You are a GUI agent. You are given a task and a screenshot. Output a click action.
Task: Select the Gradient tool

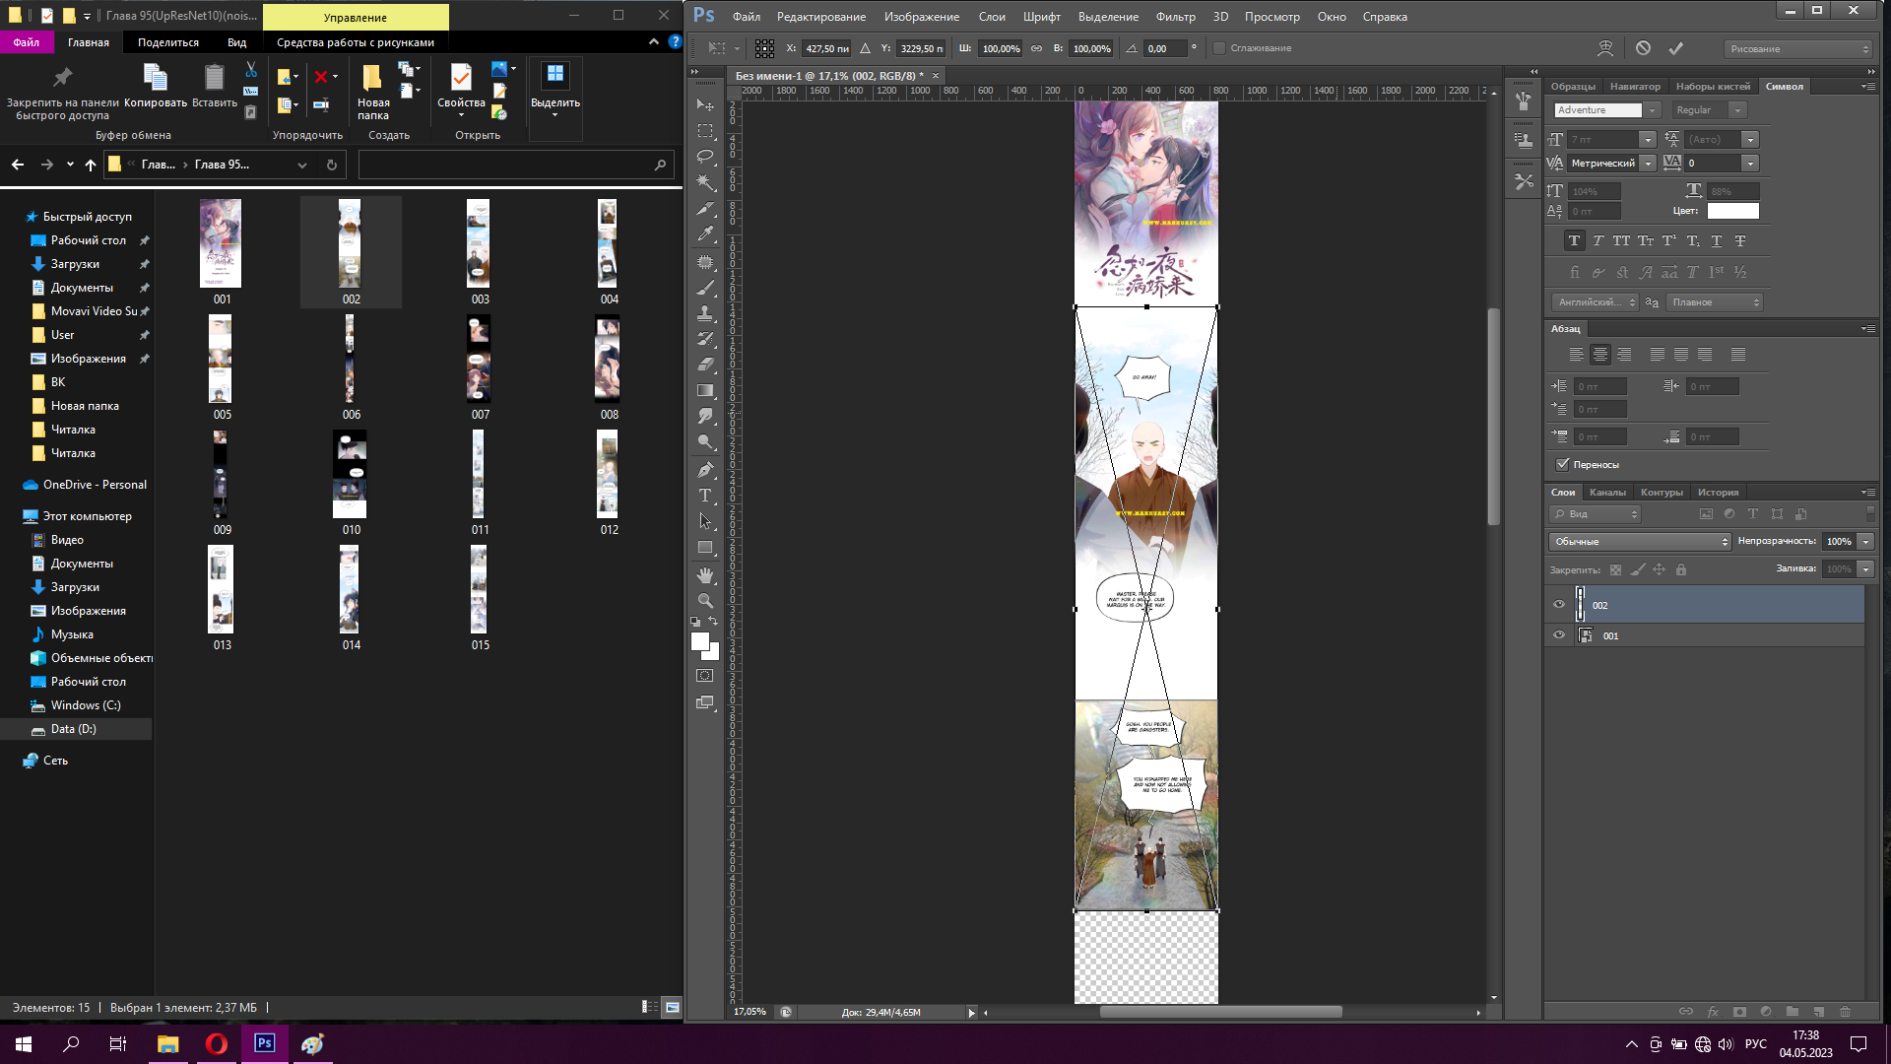pyautogui.click(x=705, y=390)
